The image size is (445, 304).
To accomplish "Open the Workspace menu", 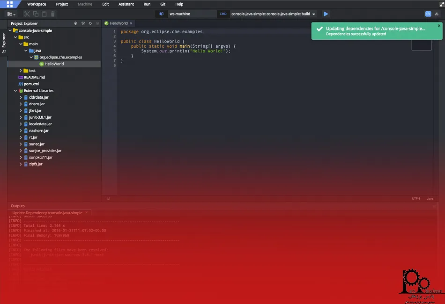I will 37,4.
